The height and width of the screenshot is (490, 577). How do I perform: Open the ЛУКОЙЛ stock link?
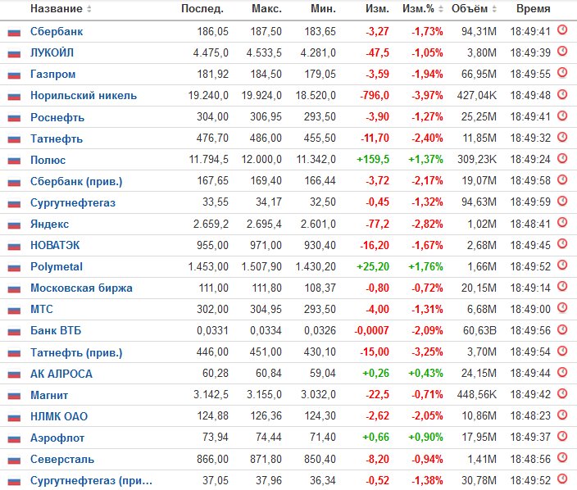click(52, 52)
